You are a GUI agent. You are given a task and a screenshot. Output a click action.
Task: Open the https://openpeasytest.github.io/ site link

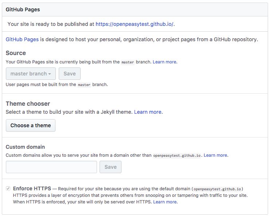(135, 24)
